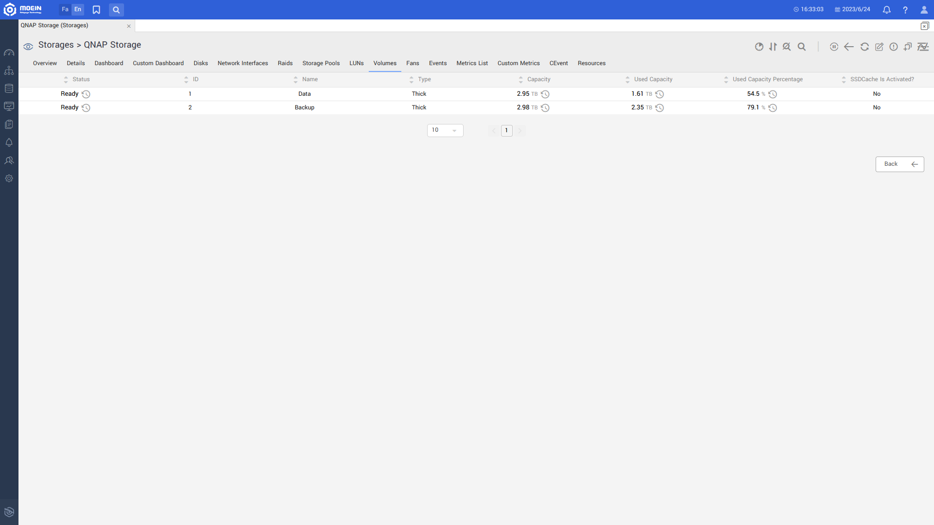This screenshot has height=525, width=934.
Task: Click the magnifier search icon in toolbar
Action: pos(802,47)
